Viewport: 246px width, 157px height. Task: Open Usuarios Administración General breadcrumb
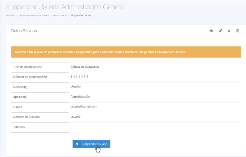click(34, 15)
